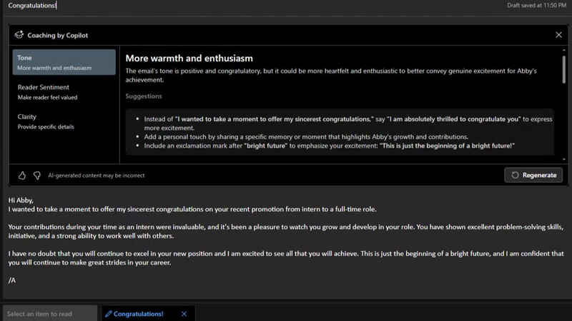
Task: Switch to the Congratulations! draft tab
Action: pyautogui.click(x=138, y=314)
